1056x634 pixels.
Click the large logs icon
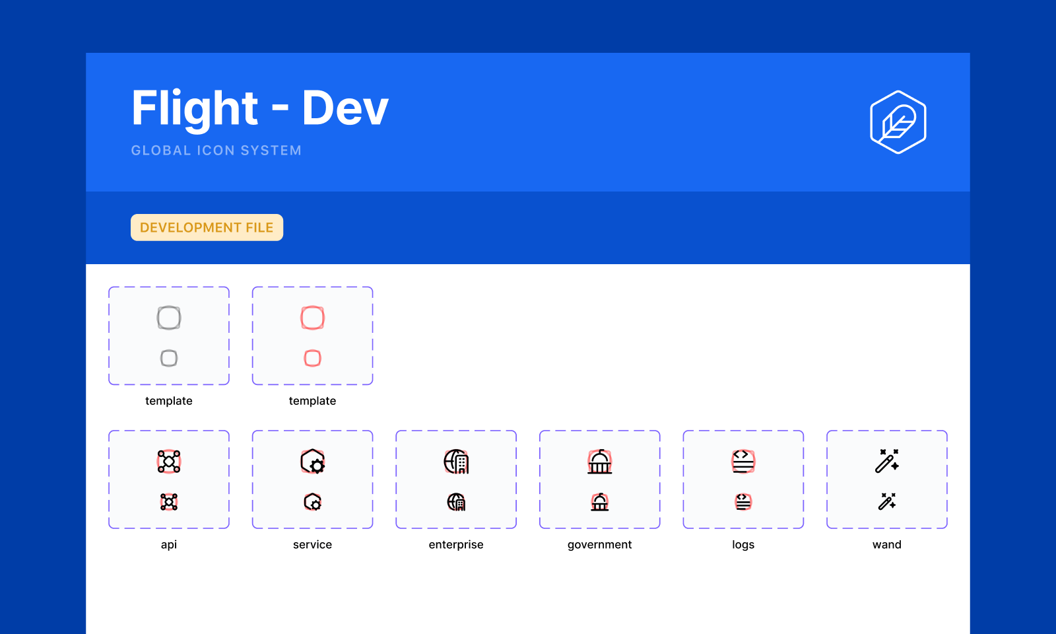[743, 462]
